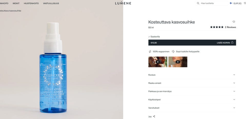Viewport: 246px width, 119px height.
Task: Expand the Käyttöohjeet section
Action: [192, 100]
